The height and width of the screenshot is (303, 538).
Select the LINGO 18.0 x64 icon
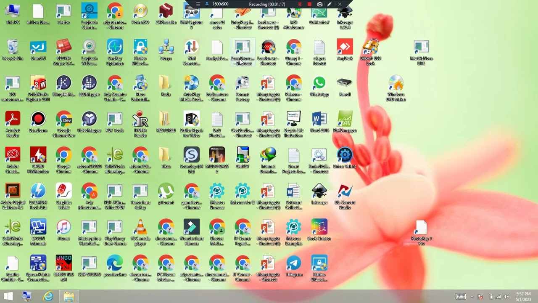(63, 269)
